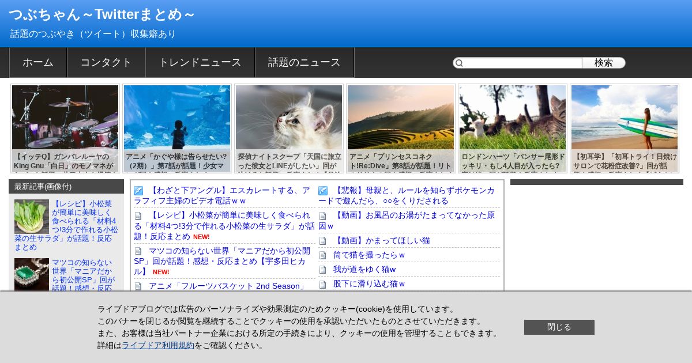The width and height of the screenshot is (692, 363).
Task: Click the emerald ring thumbnail in sidebar
Action: [32, 275]
